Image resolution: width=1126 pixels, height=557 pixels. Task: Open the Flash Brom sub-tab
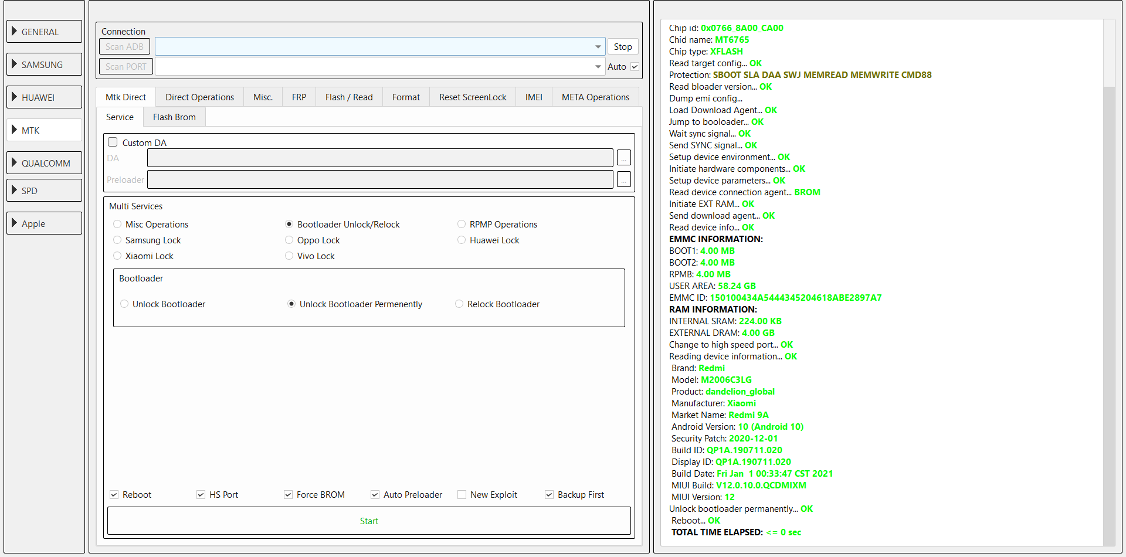174,117
